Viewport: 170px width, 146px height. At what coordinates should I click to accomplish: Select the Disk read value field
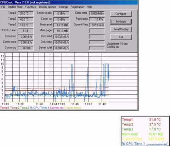(61, 37)
